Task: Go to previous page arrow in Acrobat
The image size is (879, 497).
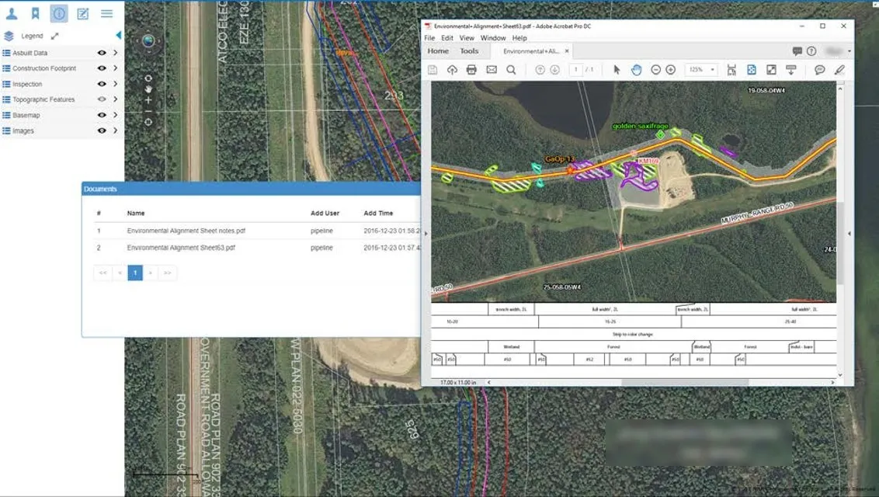Action: 540,70
